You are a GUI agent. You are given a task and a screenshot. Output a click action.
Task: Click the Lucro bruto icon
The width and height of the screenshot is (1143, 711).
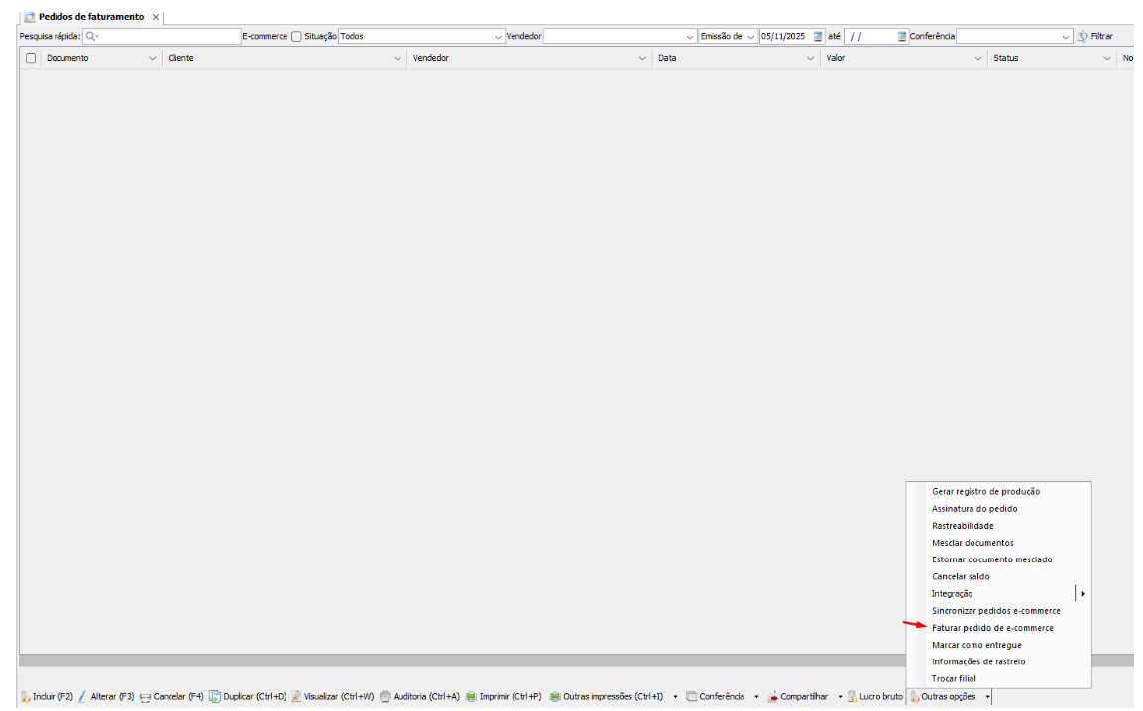coord(852,697)
